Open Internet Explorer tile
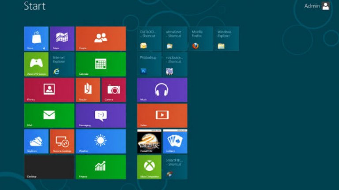339x190 pixels. click(62, 64)
